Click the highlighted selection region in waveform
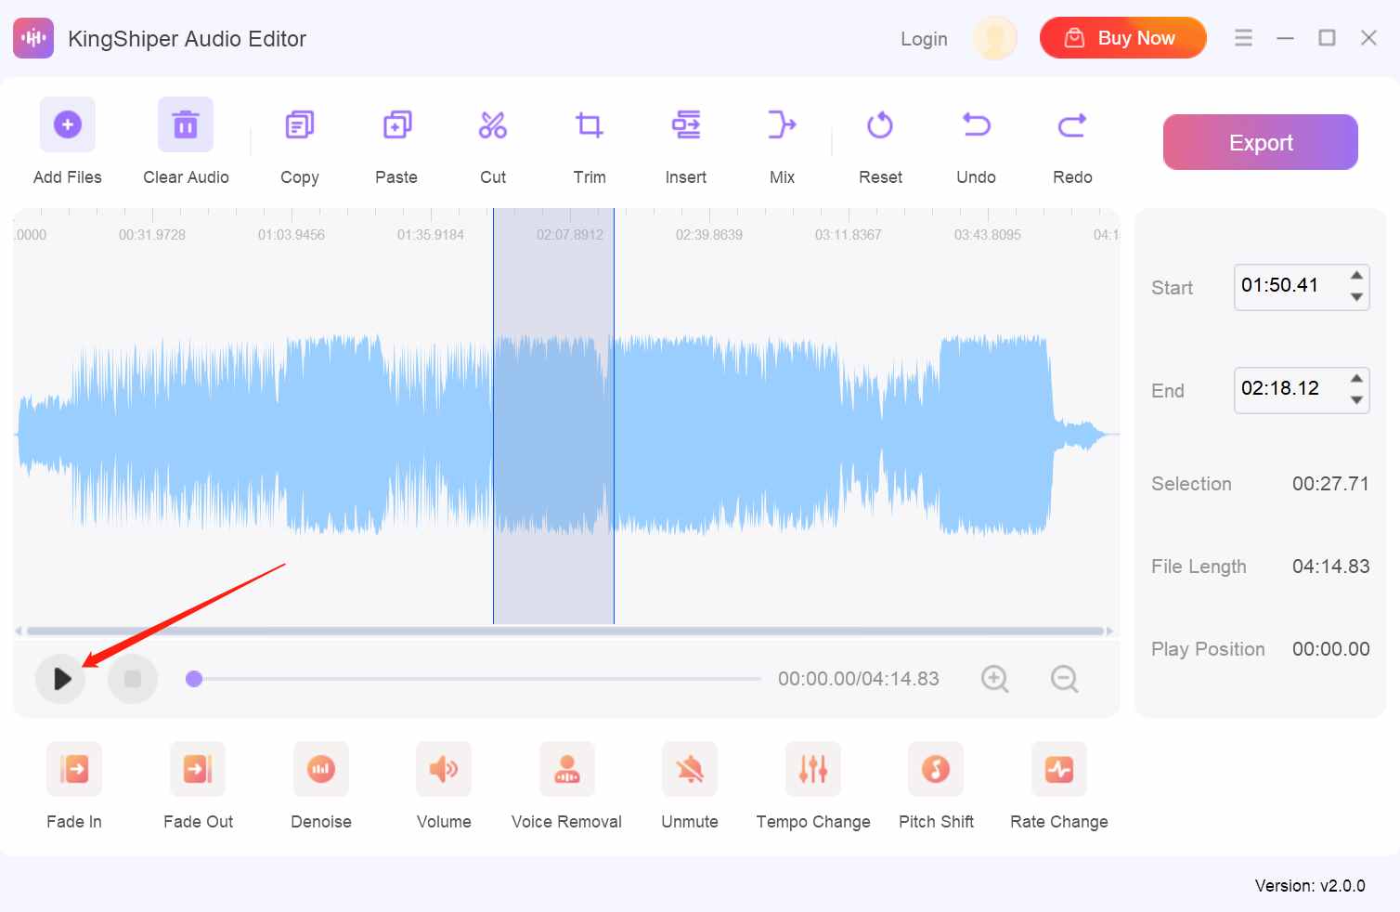 tap(553, 416)
